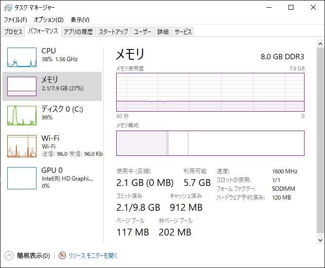The image size is (325, 268).
Task: Switch to the スタートアップ tab
Action: pos(113,32)
